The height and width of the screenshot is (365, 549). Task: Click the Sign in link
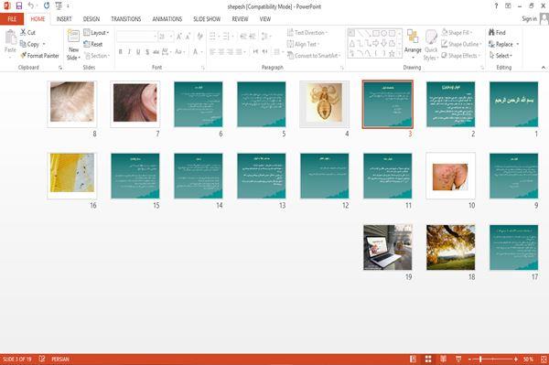click(529, 19)
